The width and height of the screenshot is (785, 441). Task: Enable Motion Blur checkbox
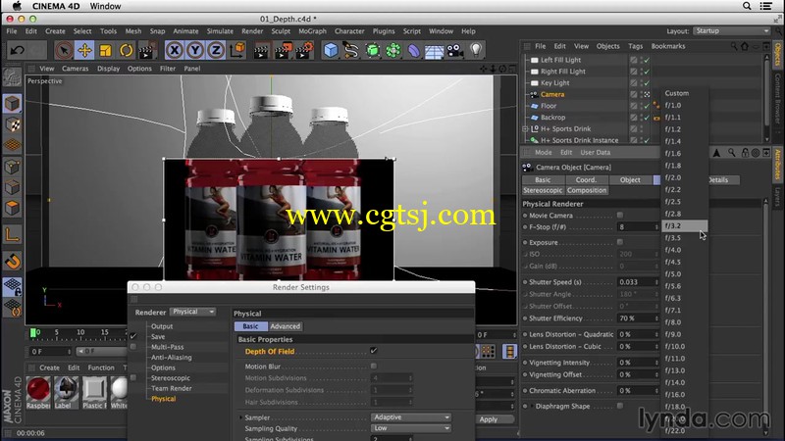[x=374, y=366]
